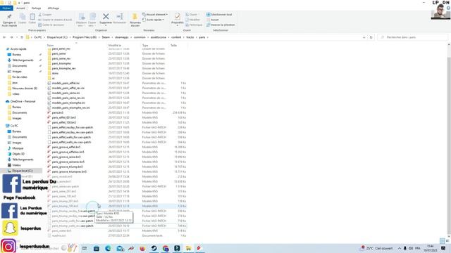Click Modifier in the Ouvrir group
Image resolution: width=451 pixels, height=253 pixels.
coord(193,20)
